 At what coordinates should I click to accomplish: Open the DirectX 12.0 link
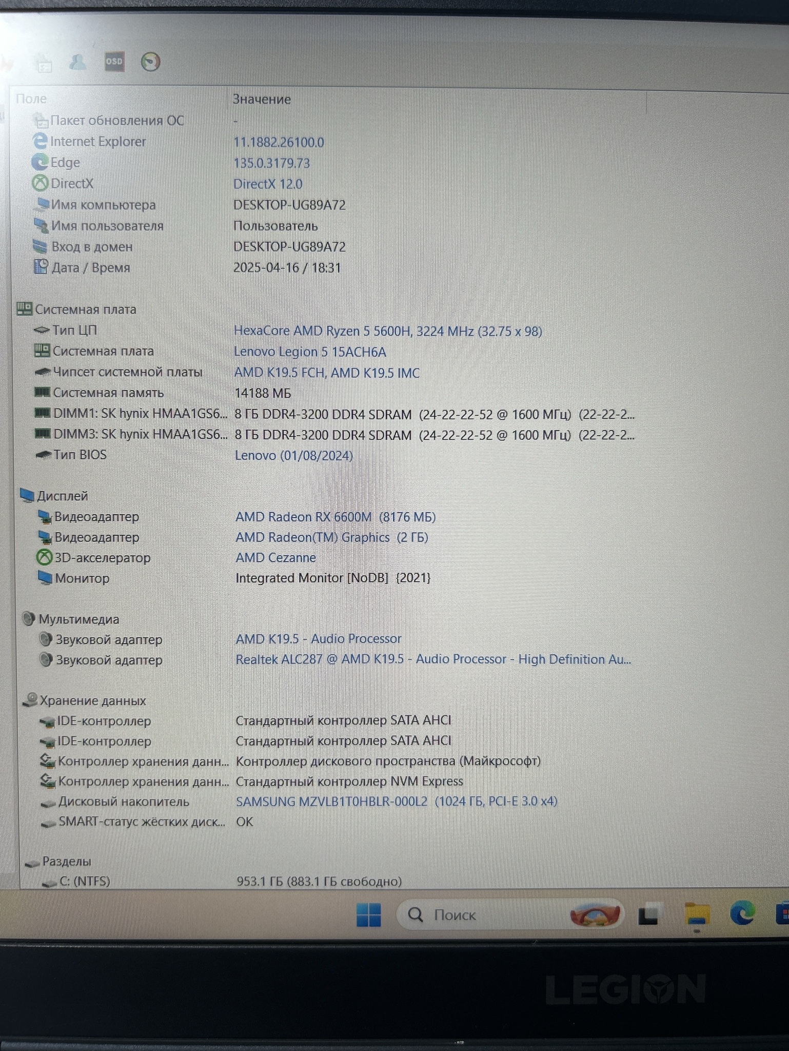coord(268,184)
